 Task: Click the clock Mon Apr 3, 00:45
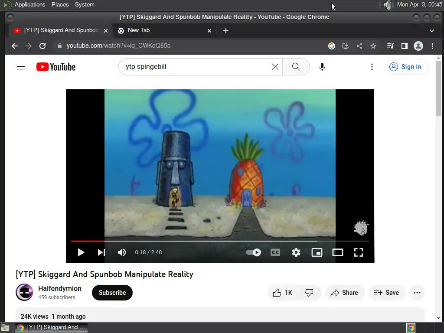[419, 4]
